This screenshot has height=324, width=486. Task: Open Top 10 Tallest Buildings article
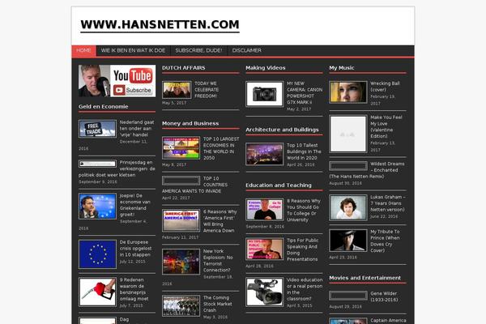coord(304,151)
